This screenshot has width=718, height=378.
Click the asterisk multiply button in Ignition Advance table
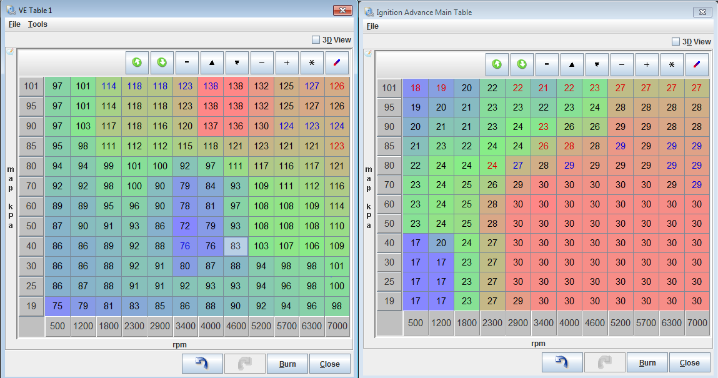coord(672,64)
